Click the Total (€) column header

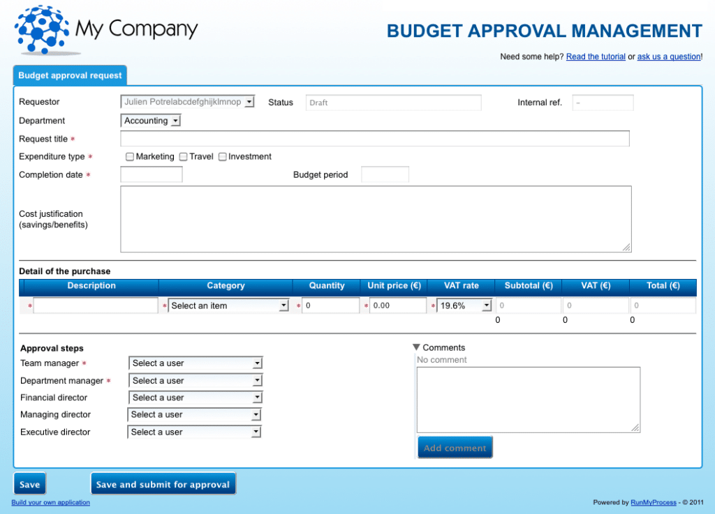(663, 286)
